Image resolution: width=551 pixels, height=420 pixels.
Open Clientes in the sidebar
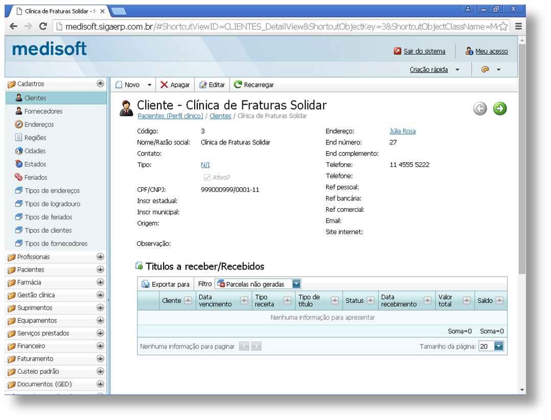coord(56,98)
